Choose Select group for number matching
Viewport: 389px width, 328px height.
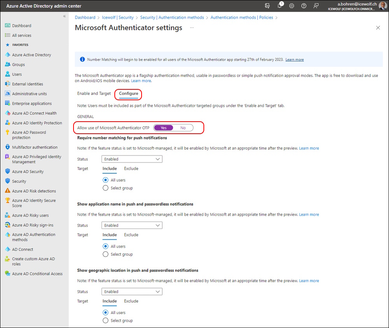(105, 188)
